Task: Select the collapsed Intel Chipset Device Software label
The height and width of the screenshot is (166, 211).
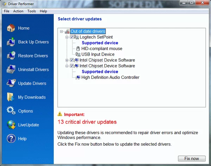Action: point(107,60)
